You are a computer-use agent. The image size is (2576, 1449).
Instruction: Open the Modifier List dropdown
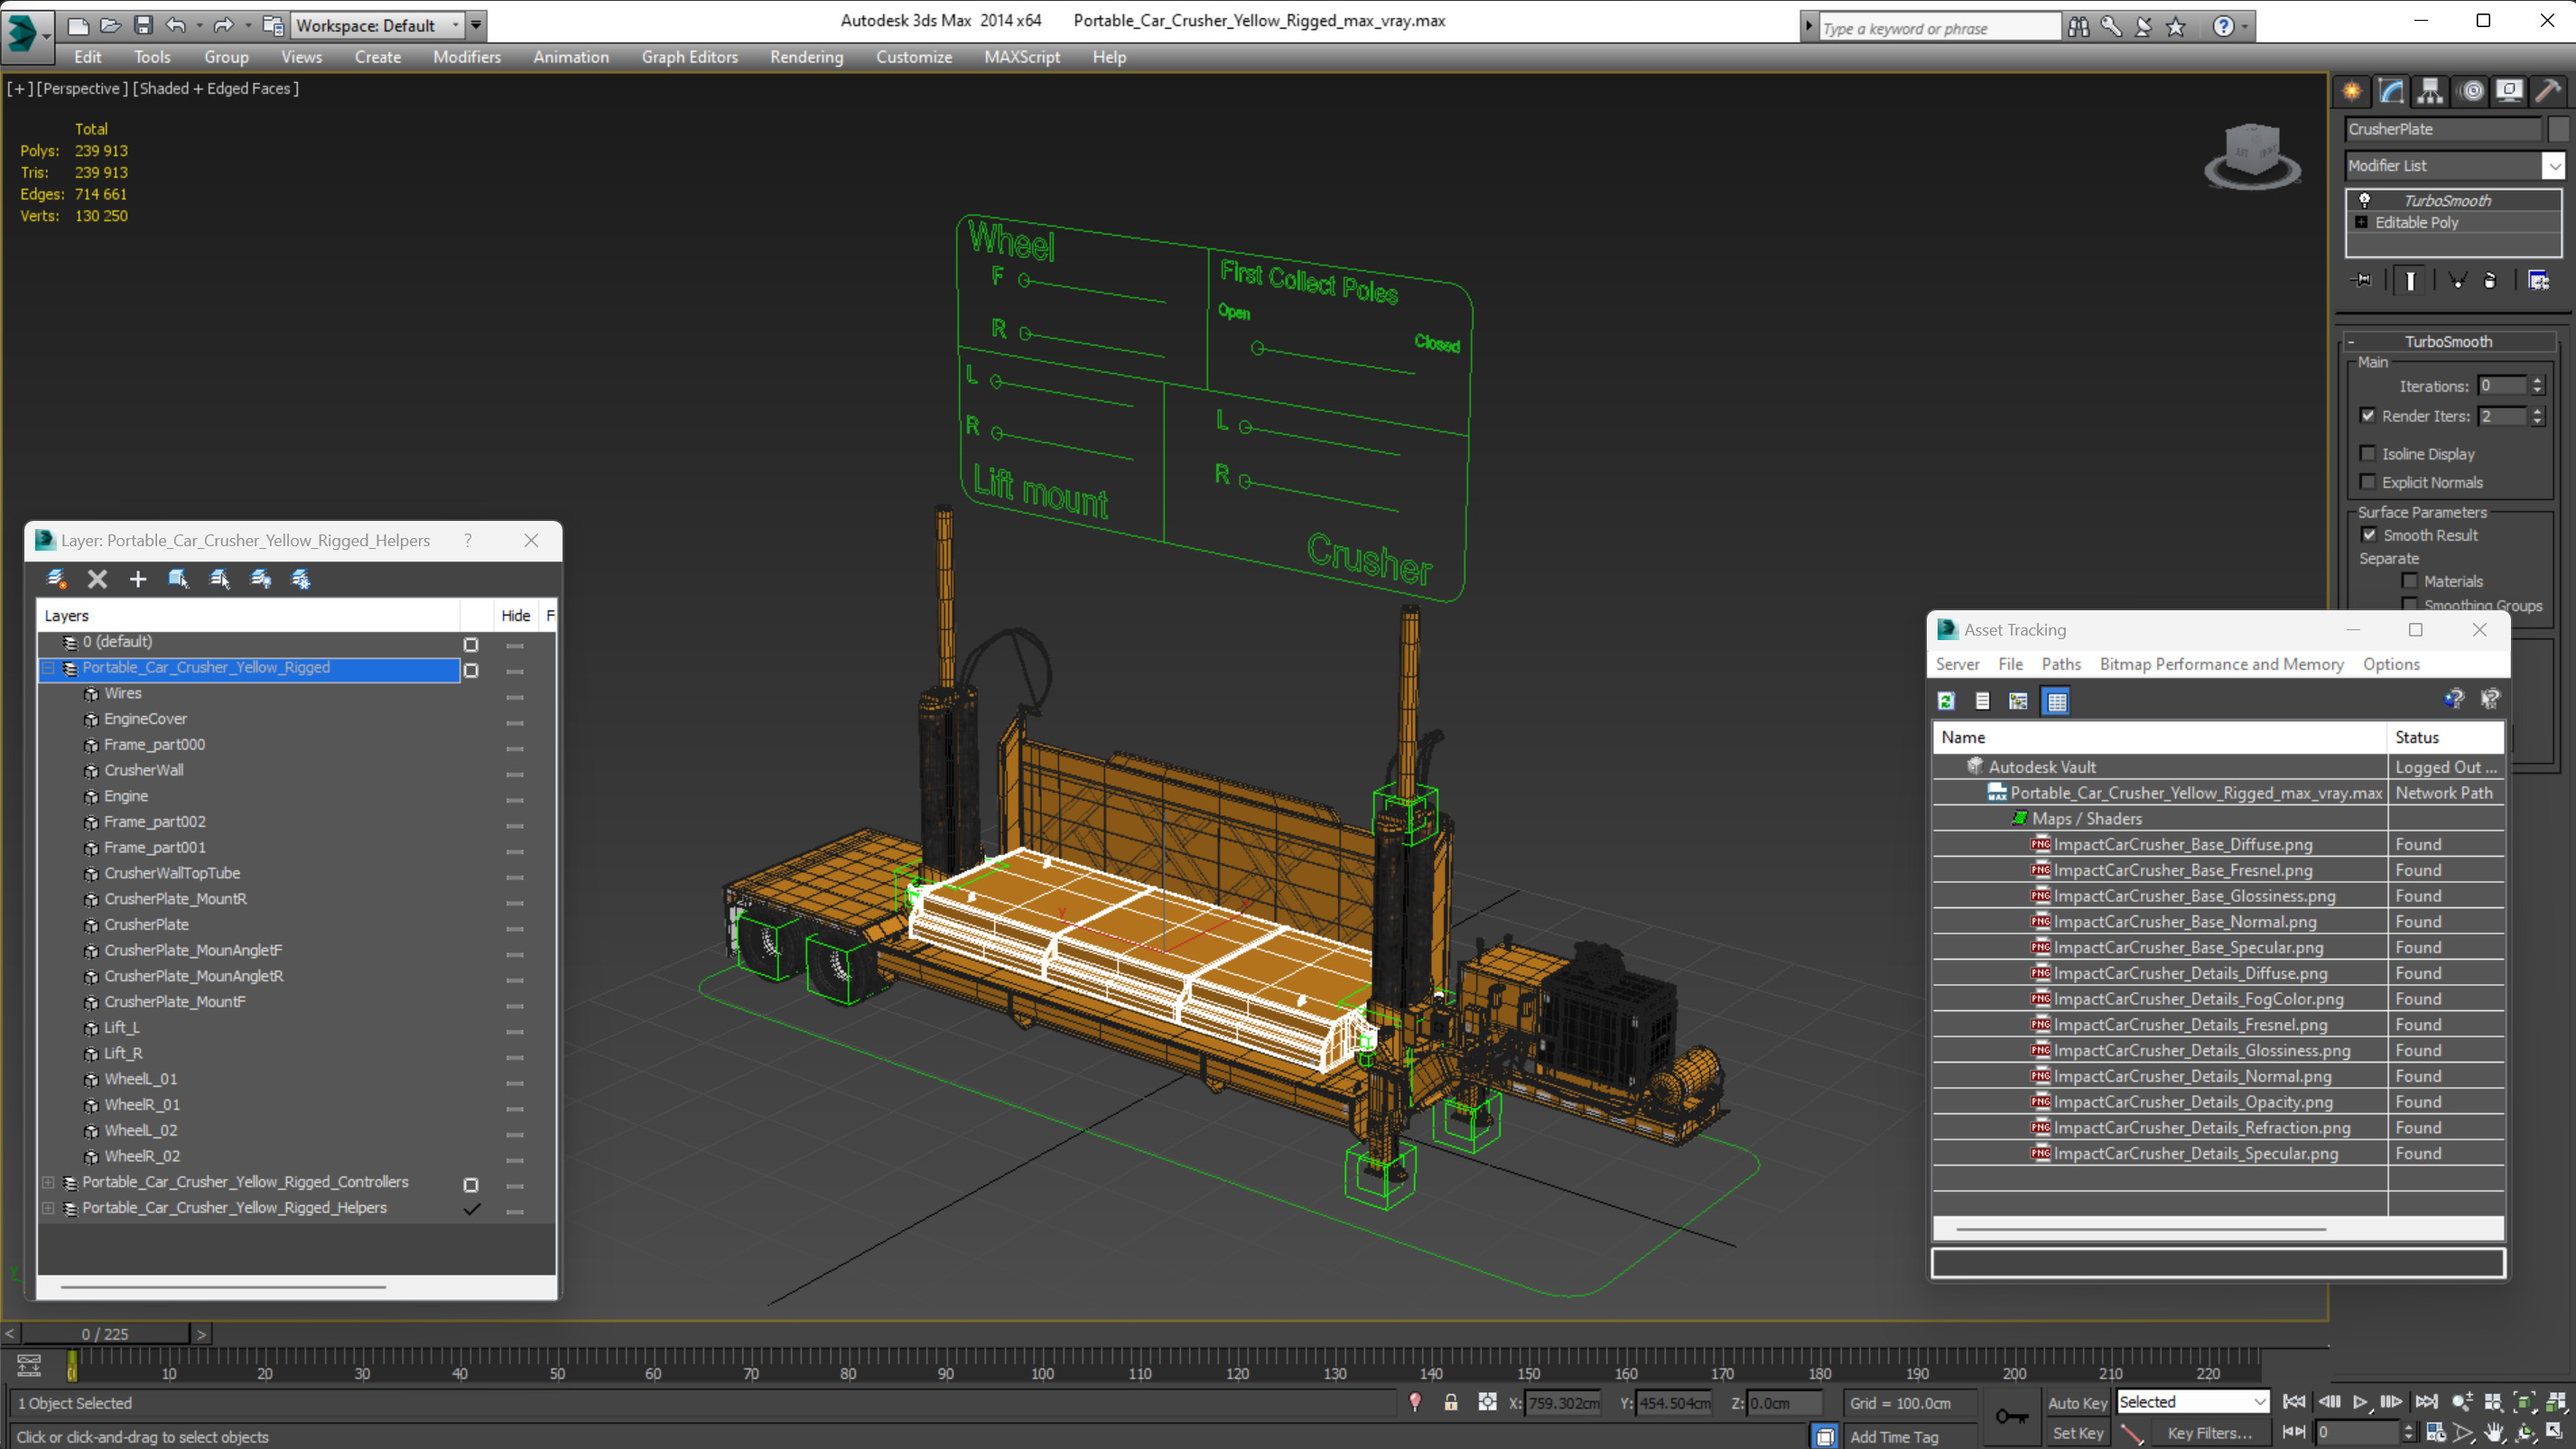pos(2454,166)
